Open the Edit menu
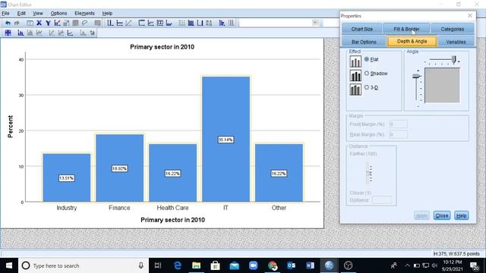 pyautogui.click(x=21, y=14)
